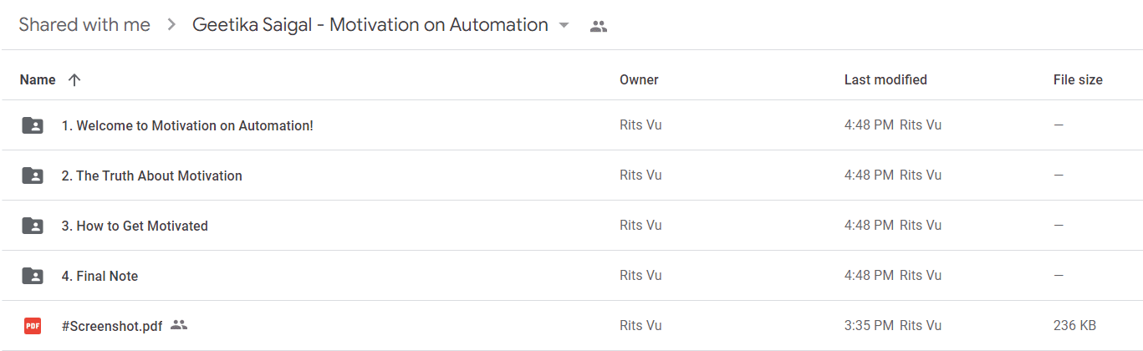Select the 2. The Truth About Motivation row
This screenshot has height=351, width=1143.
[571, 175]
